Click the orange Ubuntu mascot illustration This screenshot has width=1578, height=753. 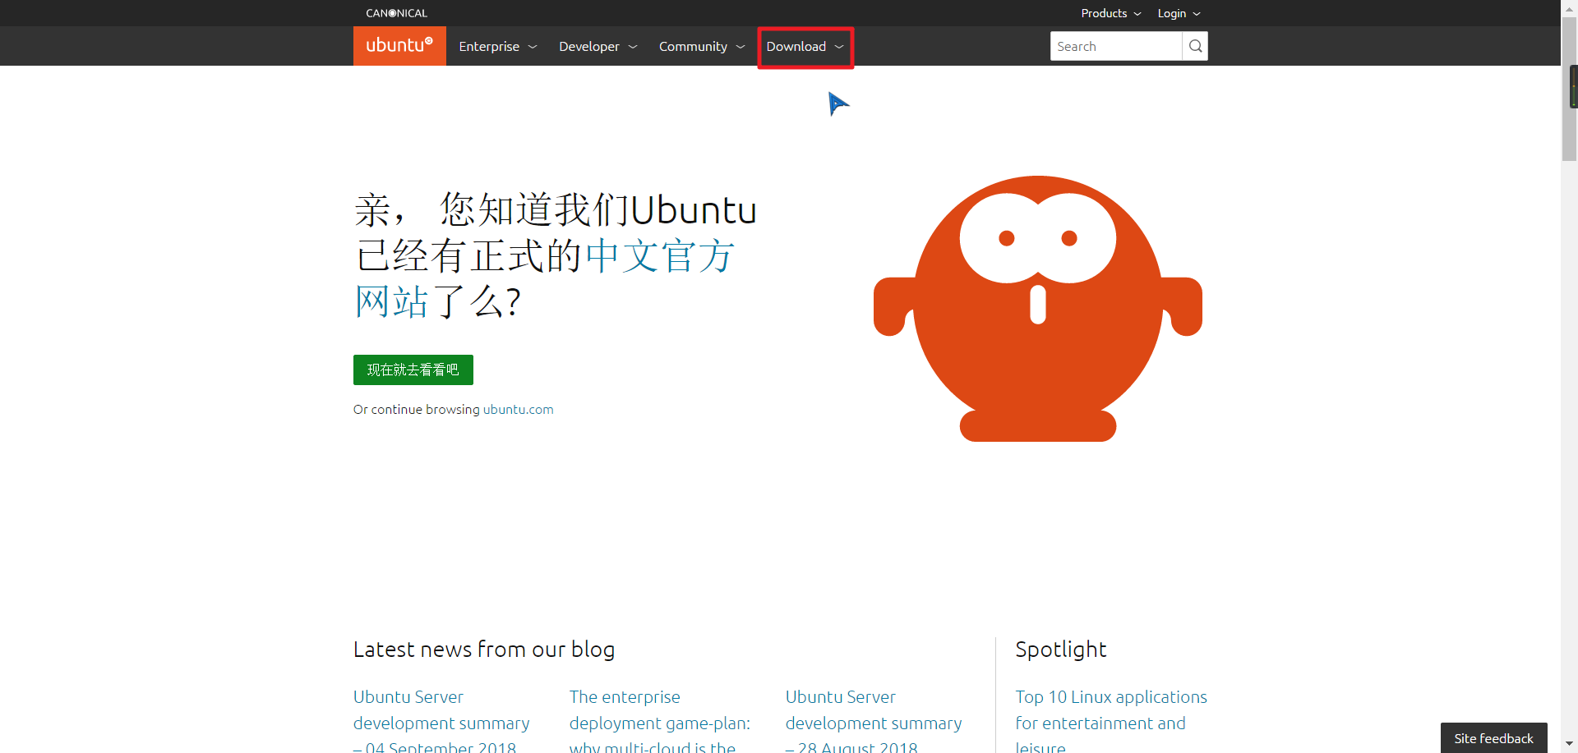tap(1037, 309)
